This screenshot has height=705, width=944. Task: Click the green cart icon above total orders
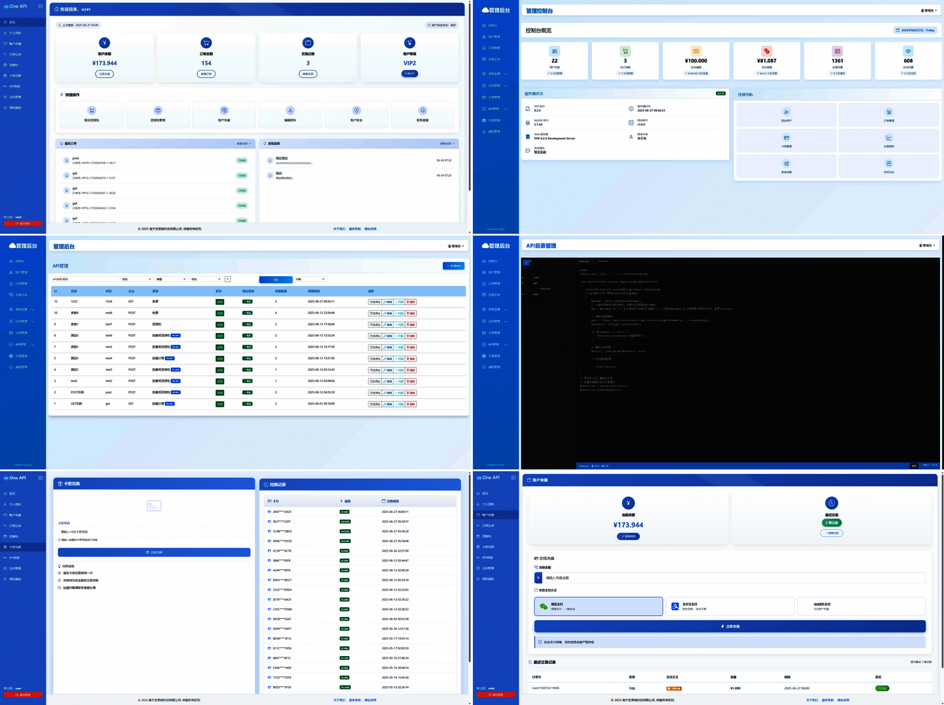625,51
